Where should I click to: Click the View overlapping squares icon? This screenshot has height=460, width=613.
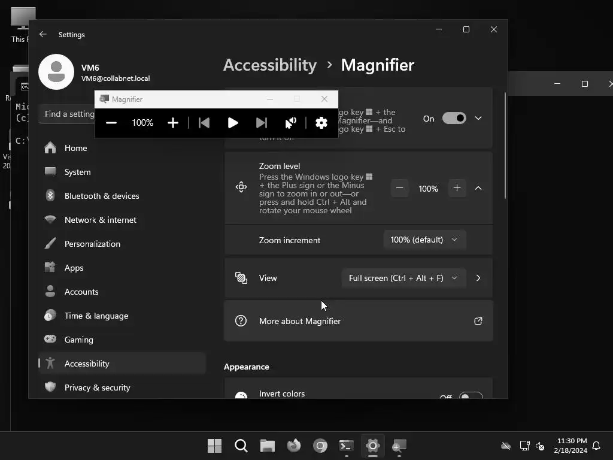[241, 278]
